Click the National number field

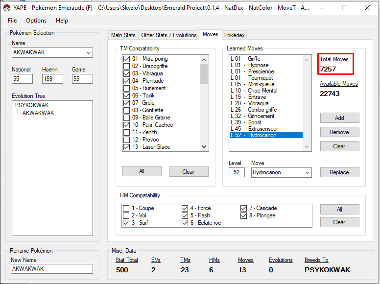pos(22,79)
